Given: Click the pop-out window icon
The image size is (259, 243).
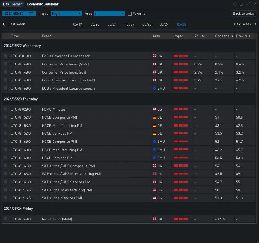Looking at the screenshot, I should (241, 4).
